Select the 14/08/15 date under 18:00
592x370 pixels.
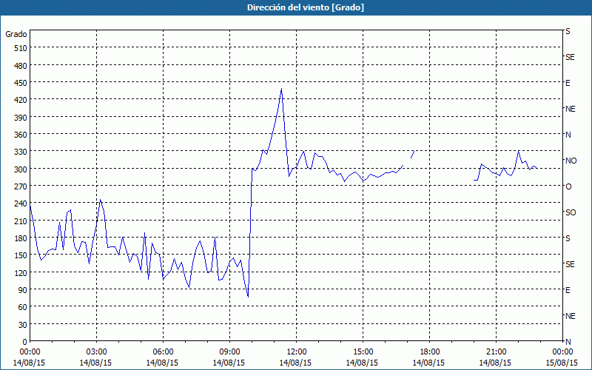[x=429, y=363]
